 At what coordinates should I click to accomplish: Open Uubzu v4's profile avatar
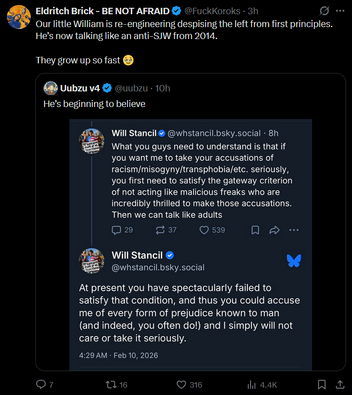pos(50,88)
